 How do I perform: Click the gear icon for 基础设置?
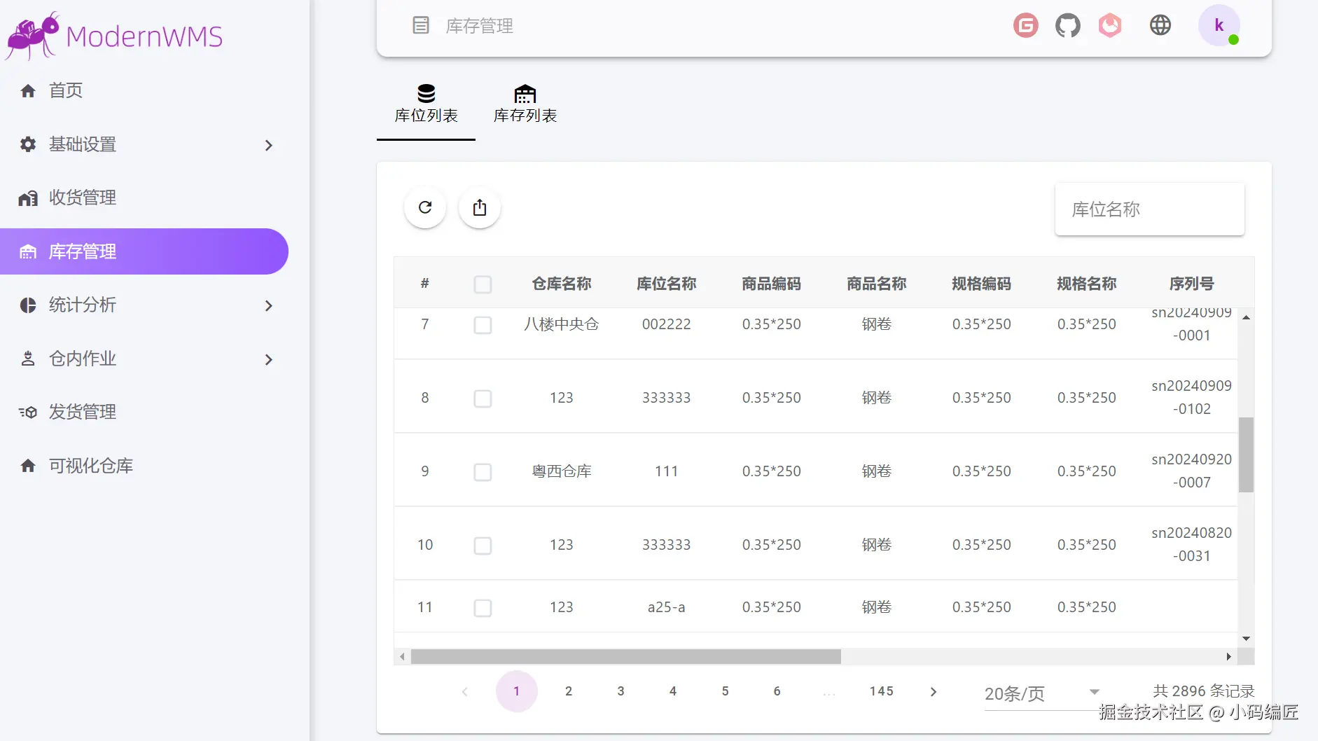point(28,144)
